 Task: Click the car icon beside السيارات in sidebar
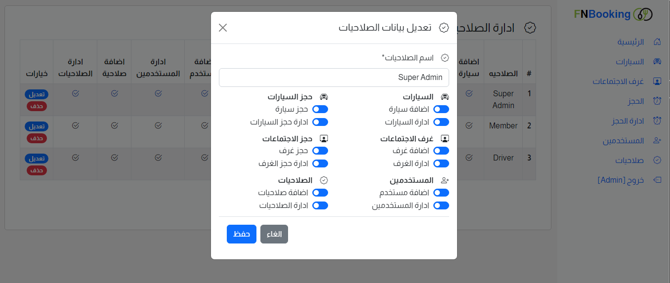pos(657,62)
